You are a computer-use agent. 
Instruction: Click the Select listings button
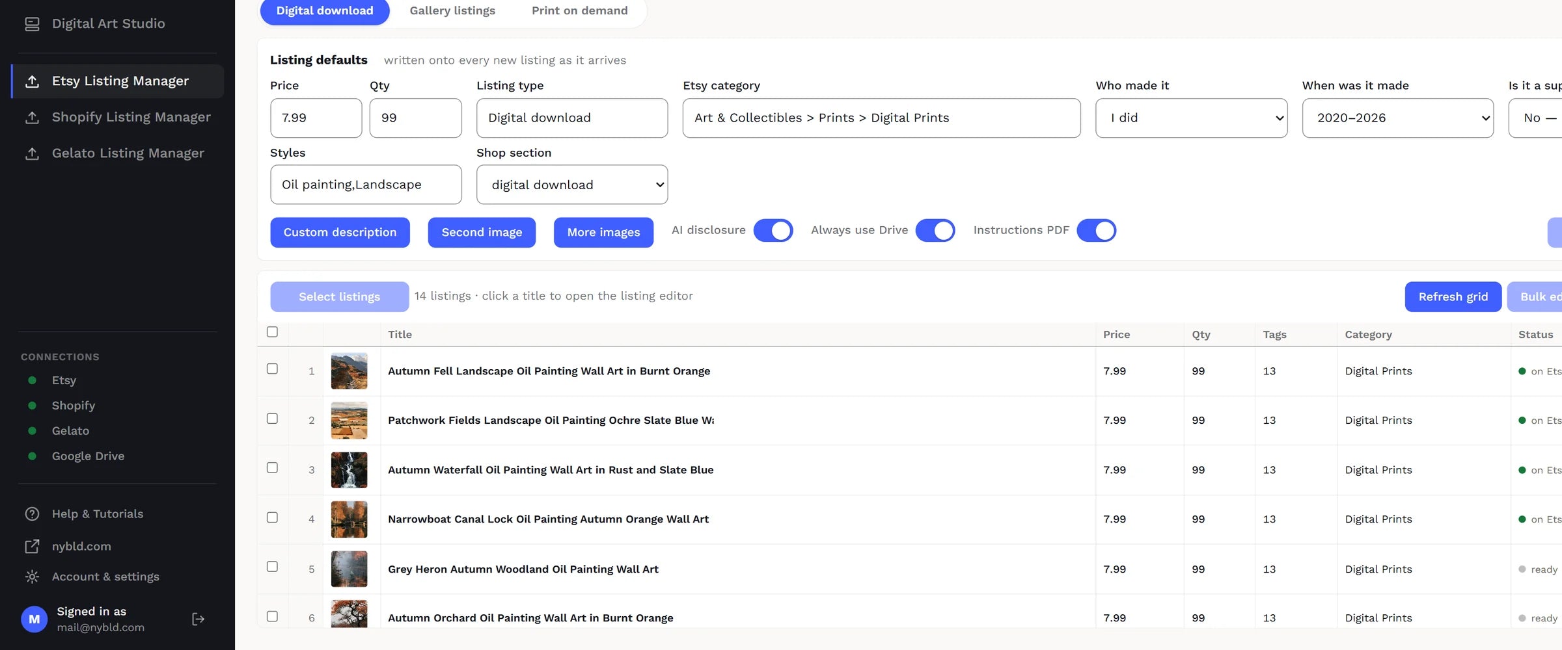(x=340, y=297)
